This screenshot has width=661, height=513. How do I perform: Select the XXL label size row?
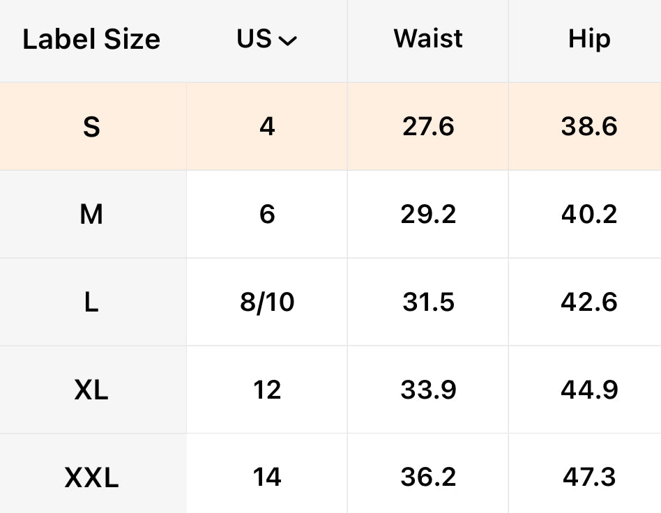91,477
